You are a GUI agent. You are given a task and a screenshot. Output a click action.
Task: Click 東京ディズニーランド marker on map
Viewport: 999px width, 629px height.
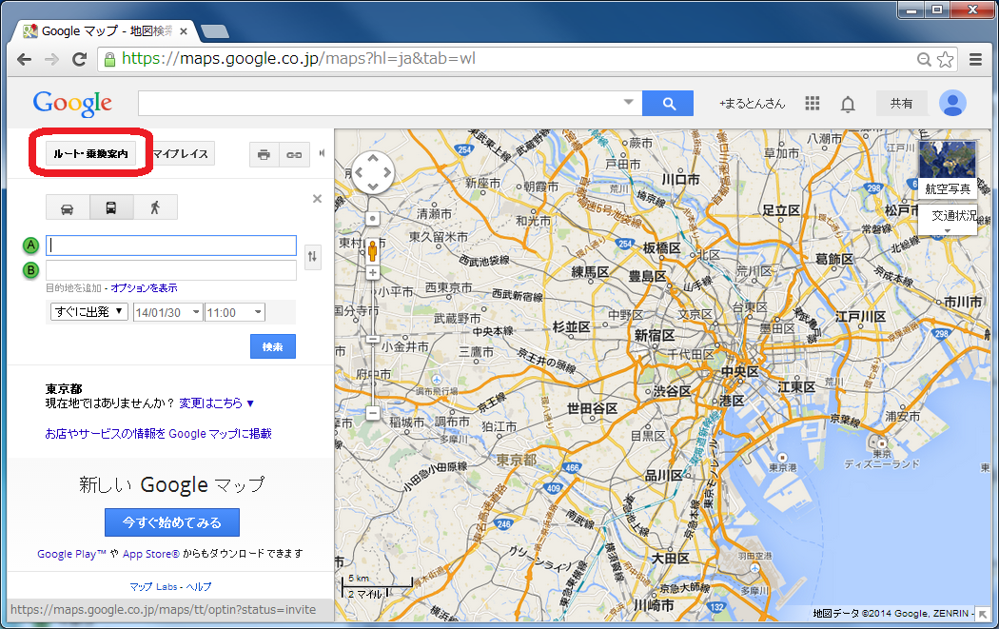pos(882,443)
